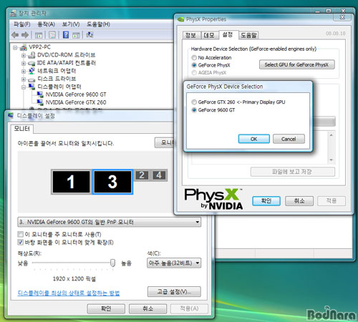Click the Select GPU for GeForce PhysX button

pyautogui.click(x=297, y=64)
